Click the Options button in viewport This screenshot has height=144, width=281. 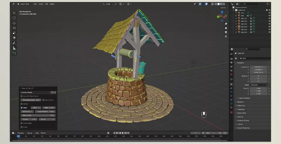coord(223,8)
